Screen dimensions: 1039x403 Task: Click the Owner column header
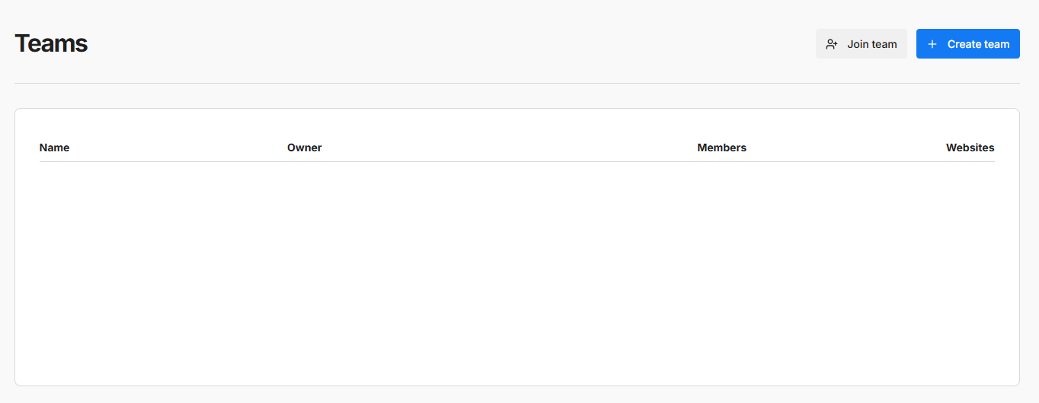304,148
